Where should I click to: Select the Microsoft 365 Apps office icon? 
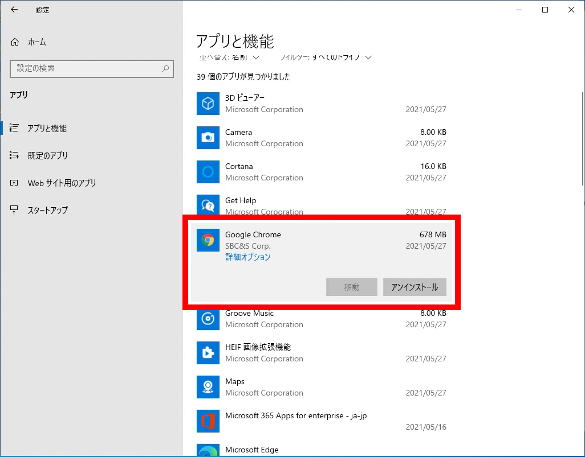(x=208, y=421)
